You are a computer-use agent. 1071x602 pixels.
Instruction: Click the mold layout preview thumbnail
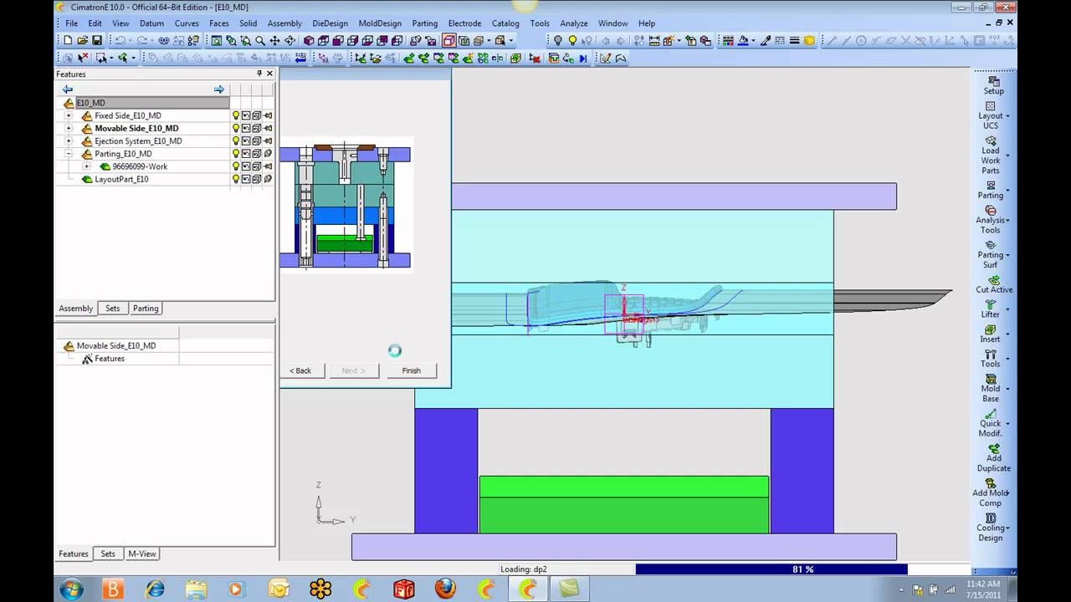coord(345,205)
